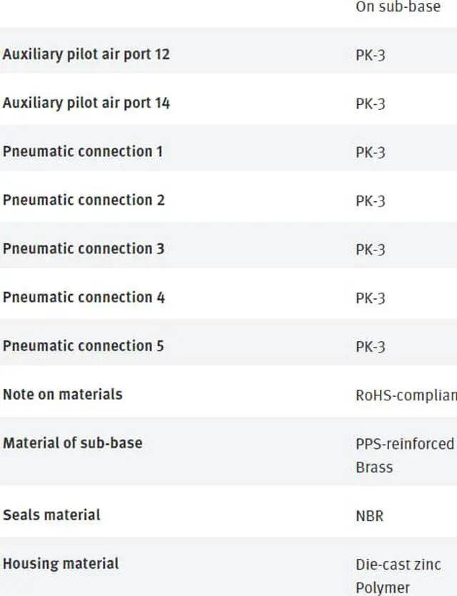The image size is (457, 596).
Task: Select the "Material of sub-base" label
Action: (72, 443)
